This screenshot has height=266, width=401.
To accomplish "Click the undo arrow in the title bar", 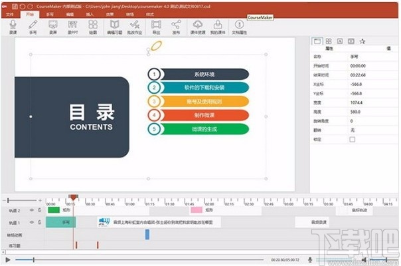I will (x=23, y=7).
